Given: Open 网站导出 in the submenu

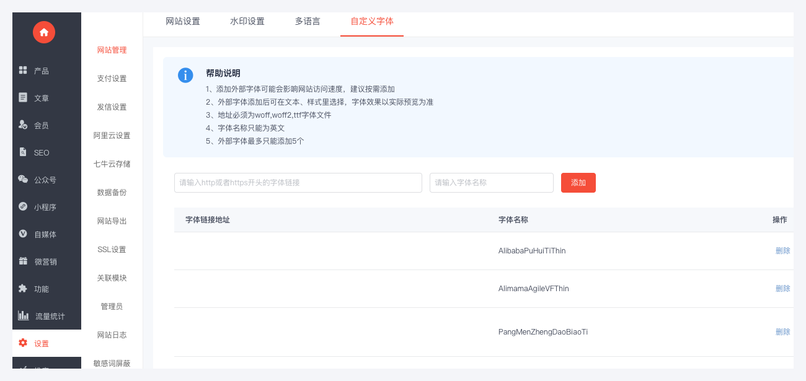Looking at the screenshot, I should click(x=112, y=221).
